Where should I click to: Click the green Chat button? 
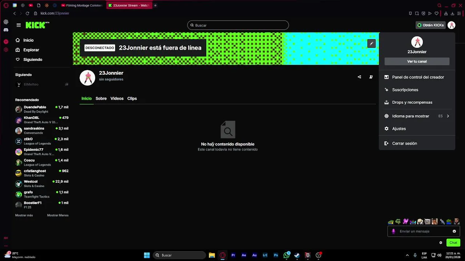tap(453, 243)
